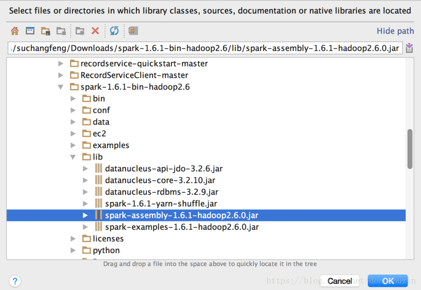Refresh the file tree
The image size is (421, 290).
tap(114, 31)
